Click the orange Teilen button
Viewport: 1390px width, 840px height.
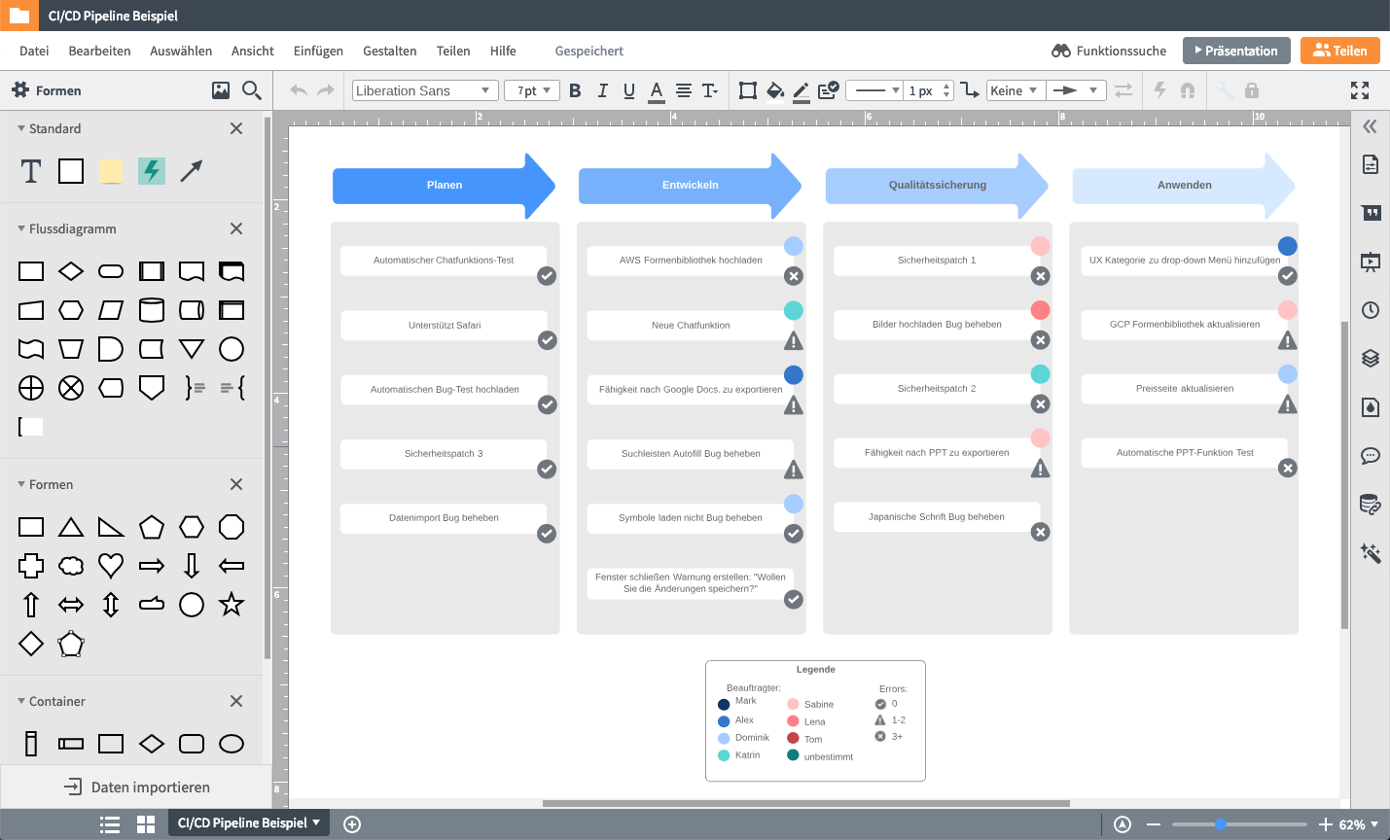(1339, 51)
